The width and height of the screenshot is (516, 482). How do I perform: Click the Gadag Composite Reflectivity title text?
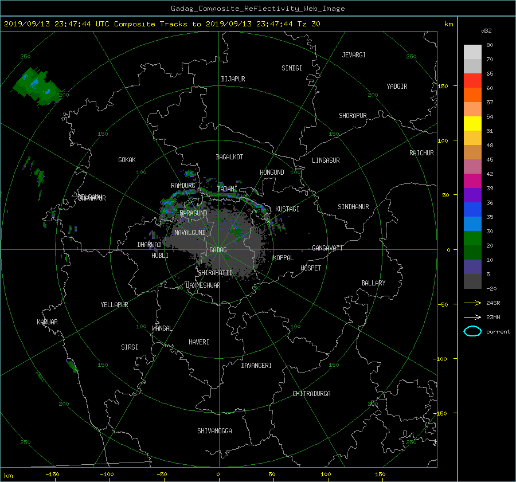(x=257, y=9)
